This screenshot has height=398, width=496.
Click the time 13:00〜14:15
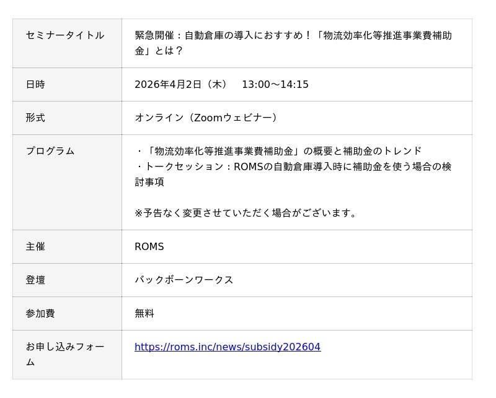[x=275, y=84]
